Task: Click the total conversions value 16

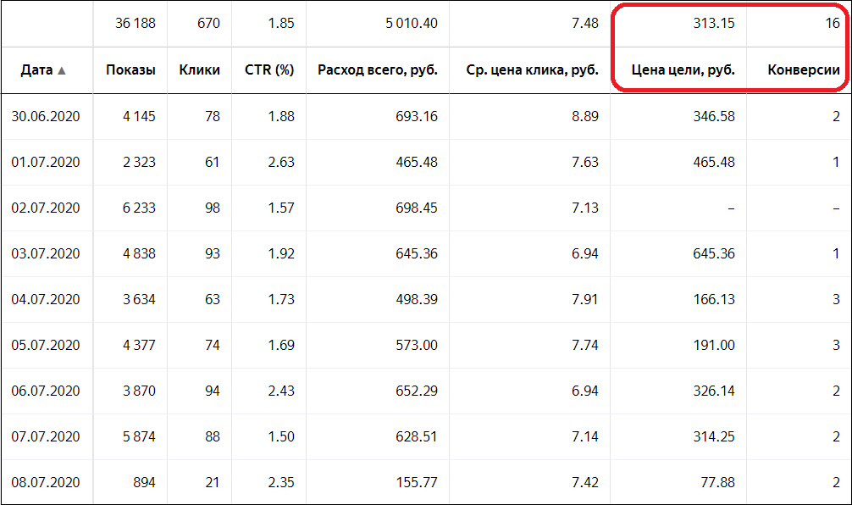Action: (x=833, y=24)
